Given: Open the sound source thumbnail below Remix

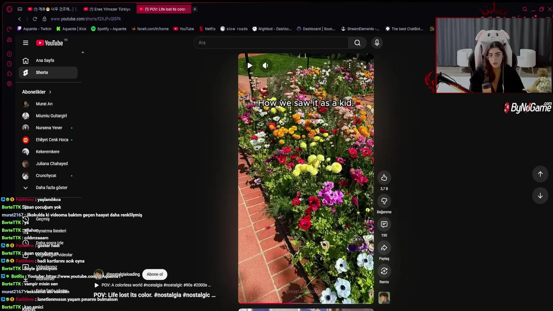Looking at the screenshot, I should (x=384, y=298).
